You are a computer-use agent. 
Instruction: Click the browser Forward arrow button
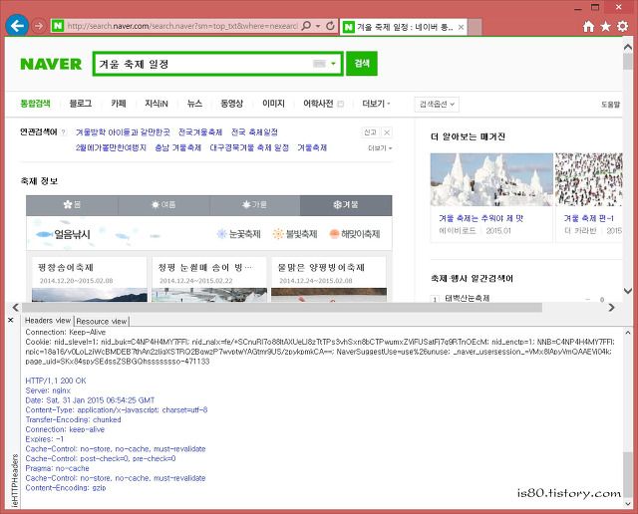[x=39, y=26]
